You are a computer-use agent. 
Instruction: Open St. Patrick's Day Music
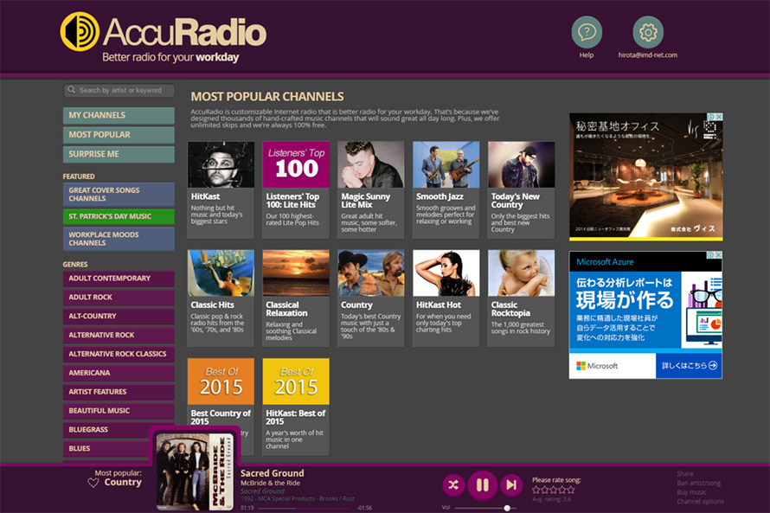coord(119,216)
